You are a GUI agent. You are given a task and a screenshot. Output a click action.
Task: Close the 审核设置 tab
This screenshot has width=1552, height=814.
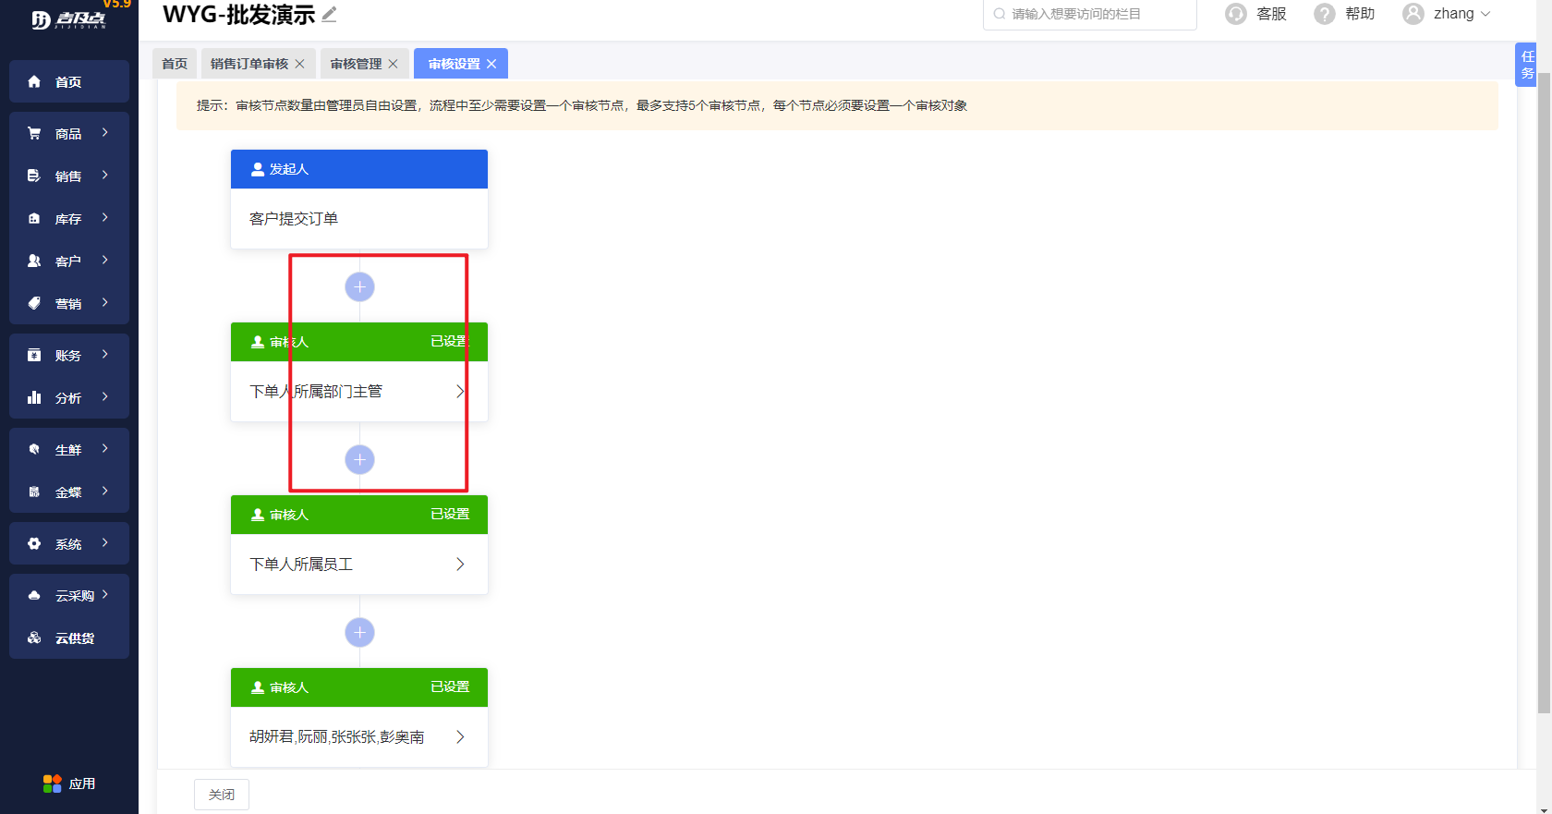[491, 64]
